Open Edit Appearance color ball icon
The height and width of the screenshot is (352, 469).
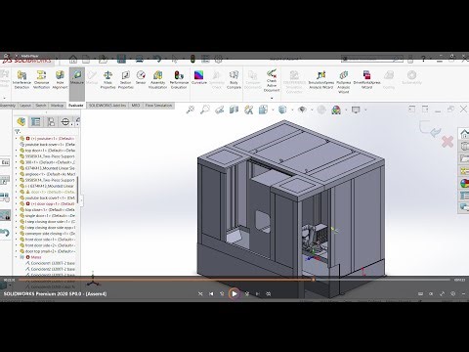click(336, 110)
